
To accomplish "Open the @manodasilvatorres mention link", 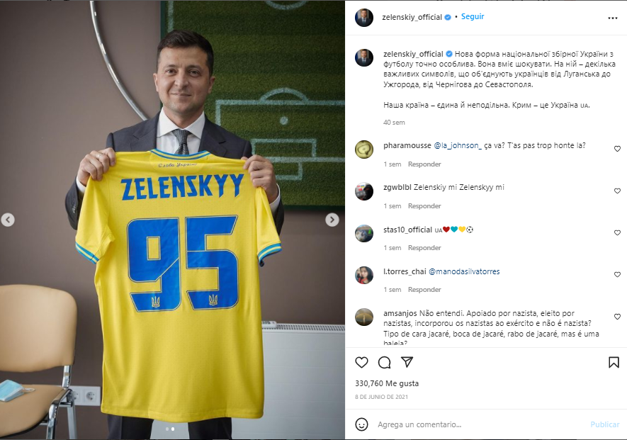I will (464, 271).
